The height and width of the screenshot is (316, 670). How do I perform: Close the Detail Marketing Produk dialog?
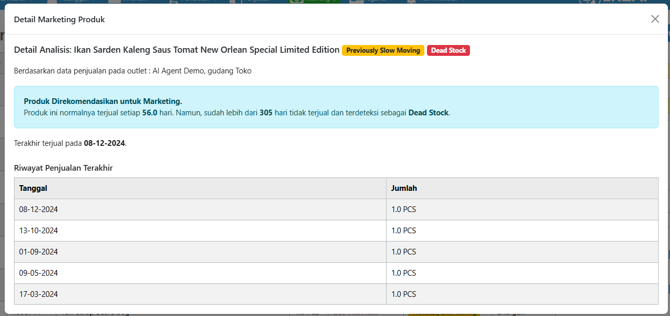655,19
